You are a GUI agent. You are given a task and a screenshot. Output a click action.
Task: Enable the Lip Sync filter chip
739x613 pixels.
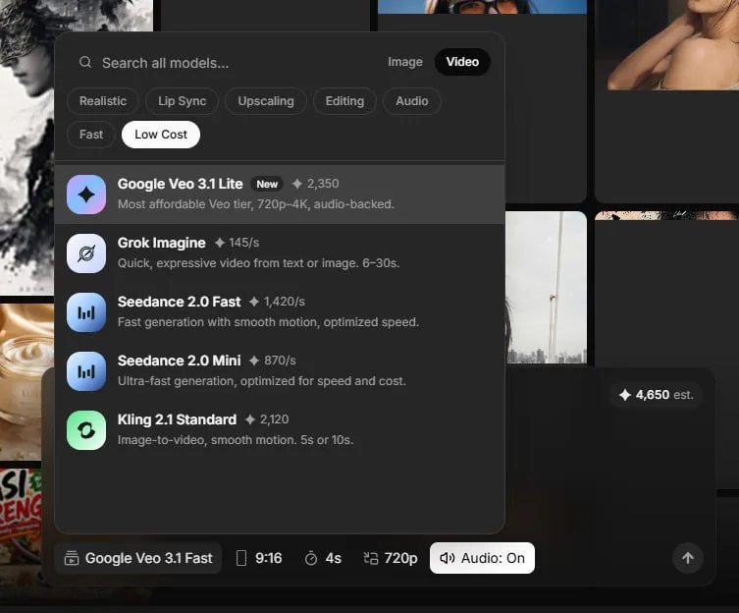182,101
